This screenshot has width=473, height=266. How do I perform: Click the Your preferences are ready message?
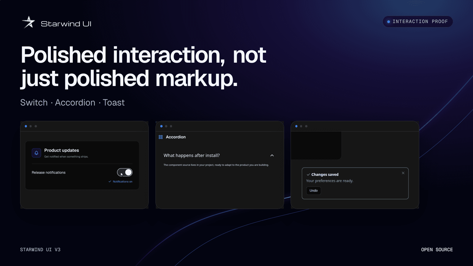coord(330,181)
